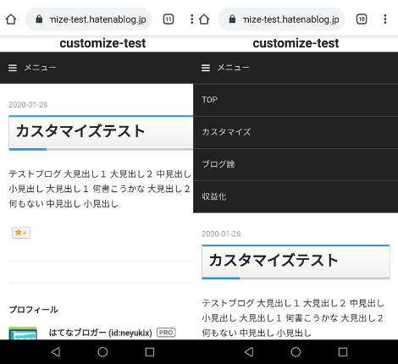Screen dimensions: 398x364
Task: Tap the lock icon in the right address bar
Action: tap(232, 19)
